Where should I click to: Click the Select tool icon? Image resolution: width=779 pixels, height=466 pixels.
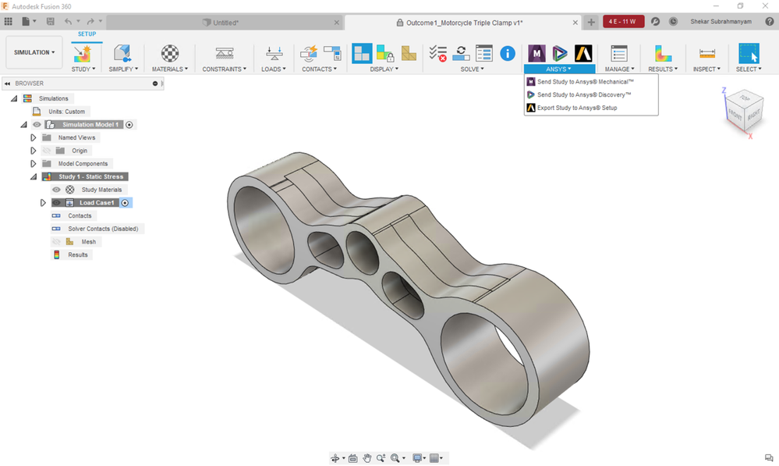749,53
